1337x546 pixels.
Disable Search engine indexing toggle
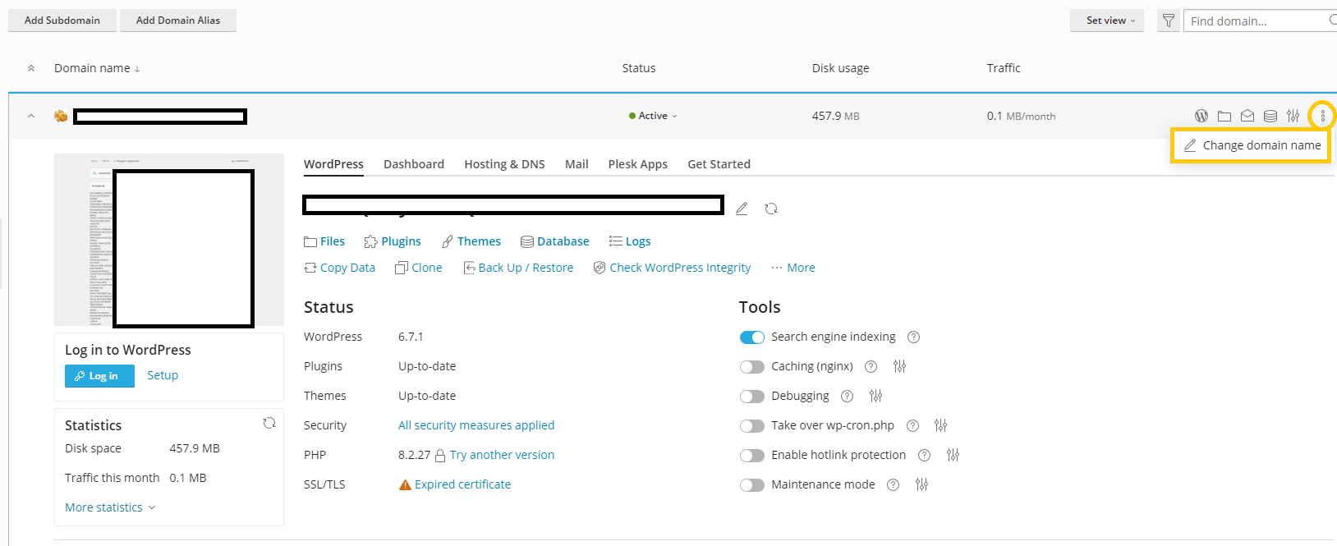pyautogui.click(x=752, y=337)
